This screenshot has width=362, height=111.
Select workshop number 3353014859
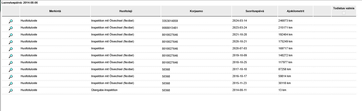[x=170, y=21]
